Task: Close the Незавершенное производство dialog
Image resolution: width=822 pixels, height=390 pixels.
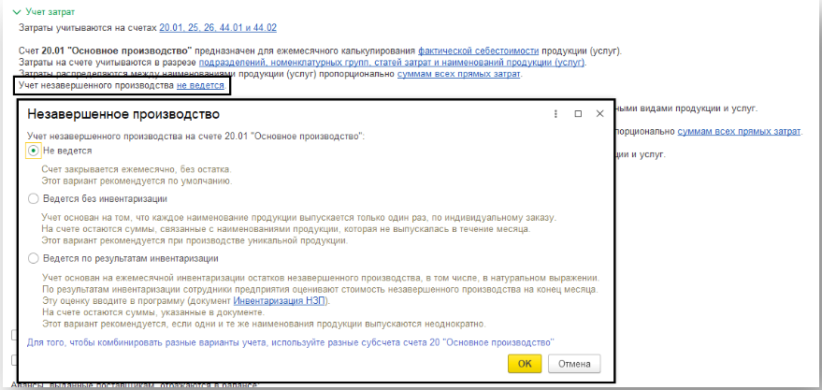Action: click(x=599, y=113)
